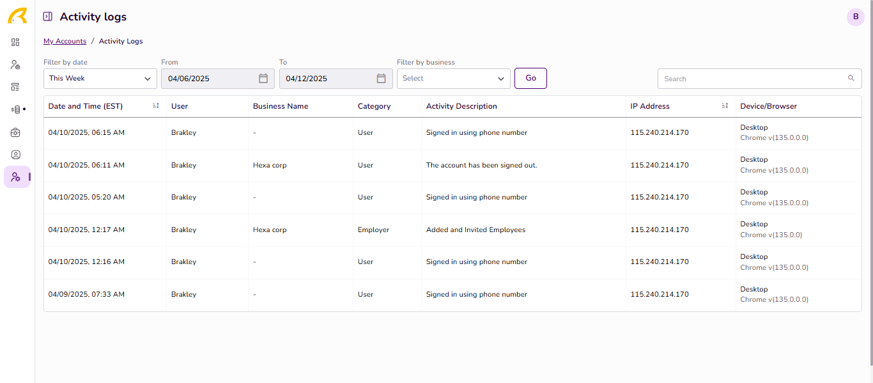The height and width of the screenshot is (383, 873).
Task: Expand the sidebar with the panel toggle icon
Action: tap(48, 17)
